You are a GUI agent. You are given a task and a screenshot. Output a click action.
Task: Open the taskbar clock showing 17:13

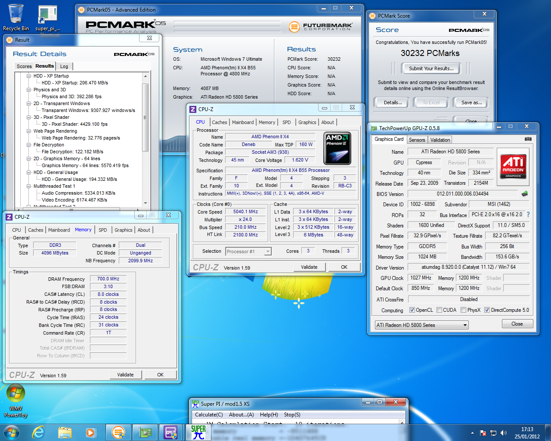(527, 433)
